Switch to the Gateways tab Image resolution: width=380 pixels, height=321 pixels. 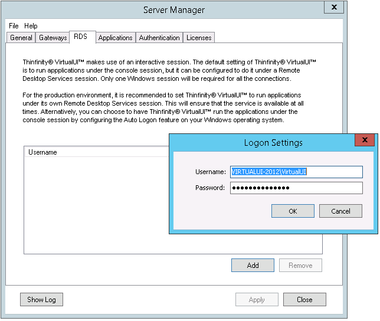point(53,38)
